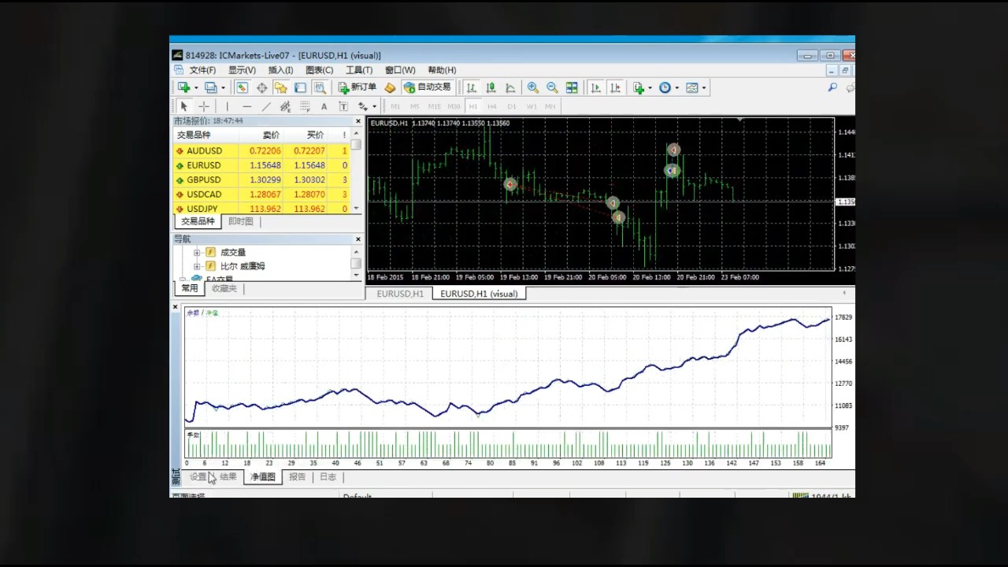Open the tester 报告 tab

298,476
